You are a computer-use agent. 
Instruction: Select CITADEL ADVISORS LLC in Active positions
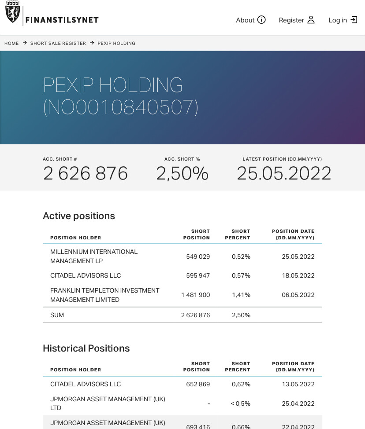point(86,275)
